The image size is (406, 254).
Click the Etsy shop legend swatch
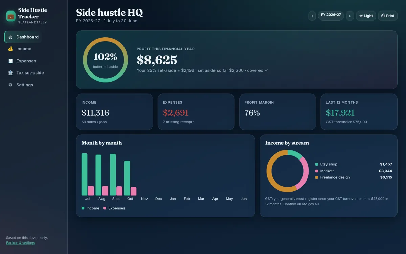pos(317,164)
